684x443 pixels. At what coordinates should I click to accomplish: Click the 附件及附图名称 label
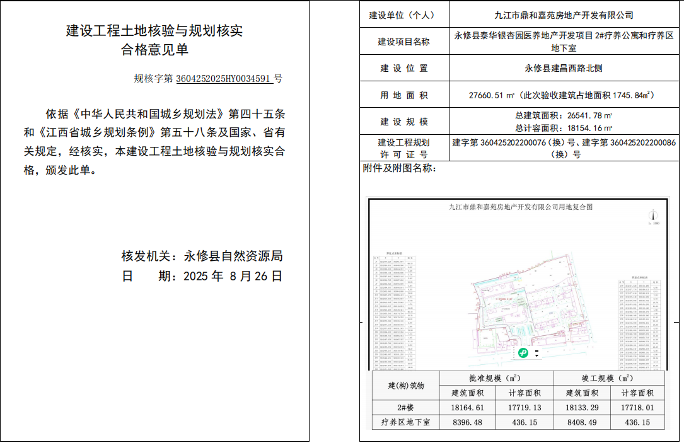coord(400,168)
